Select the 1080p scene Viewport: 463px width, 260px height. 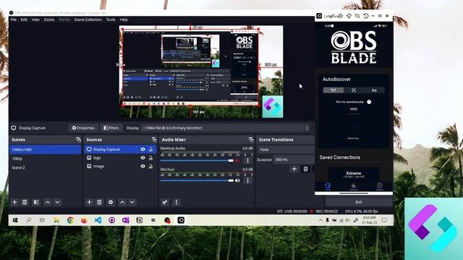[x=45, y=159]
